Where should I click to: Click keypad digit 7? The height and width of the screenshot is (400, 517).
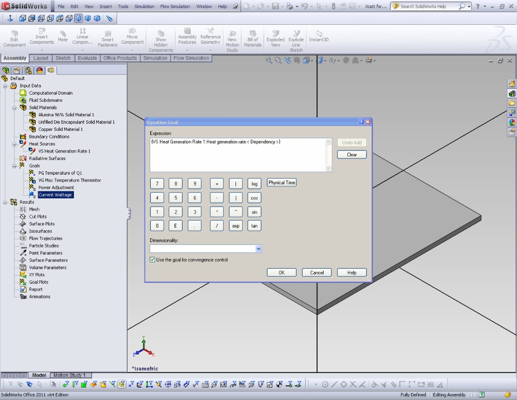tap(157, 184)
